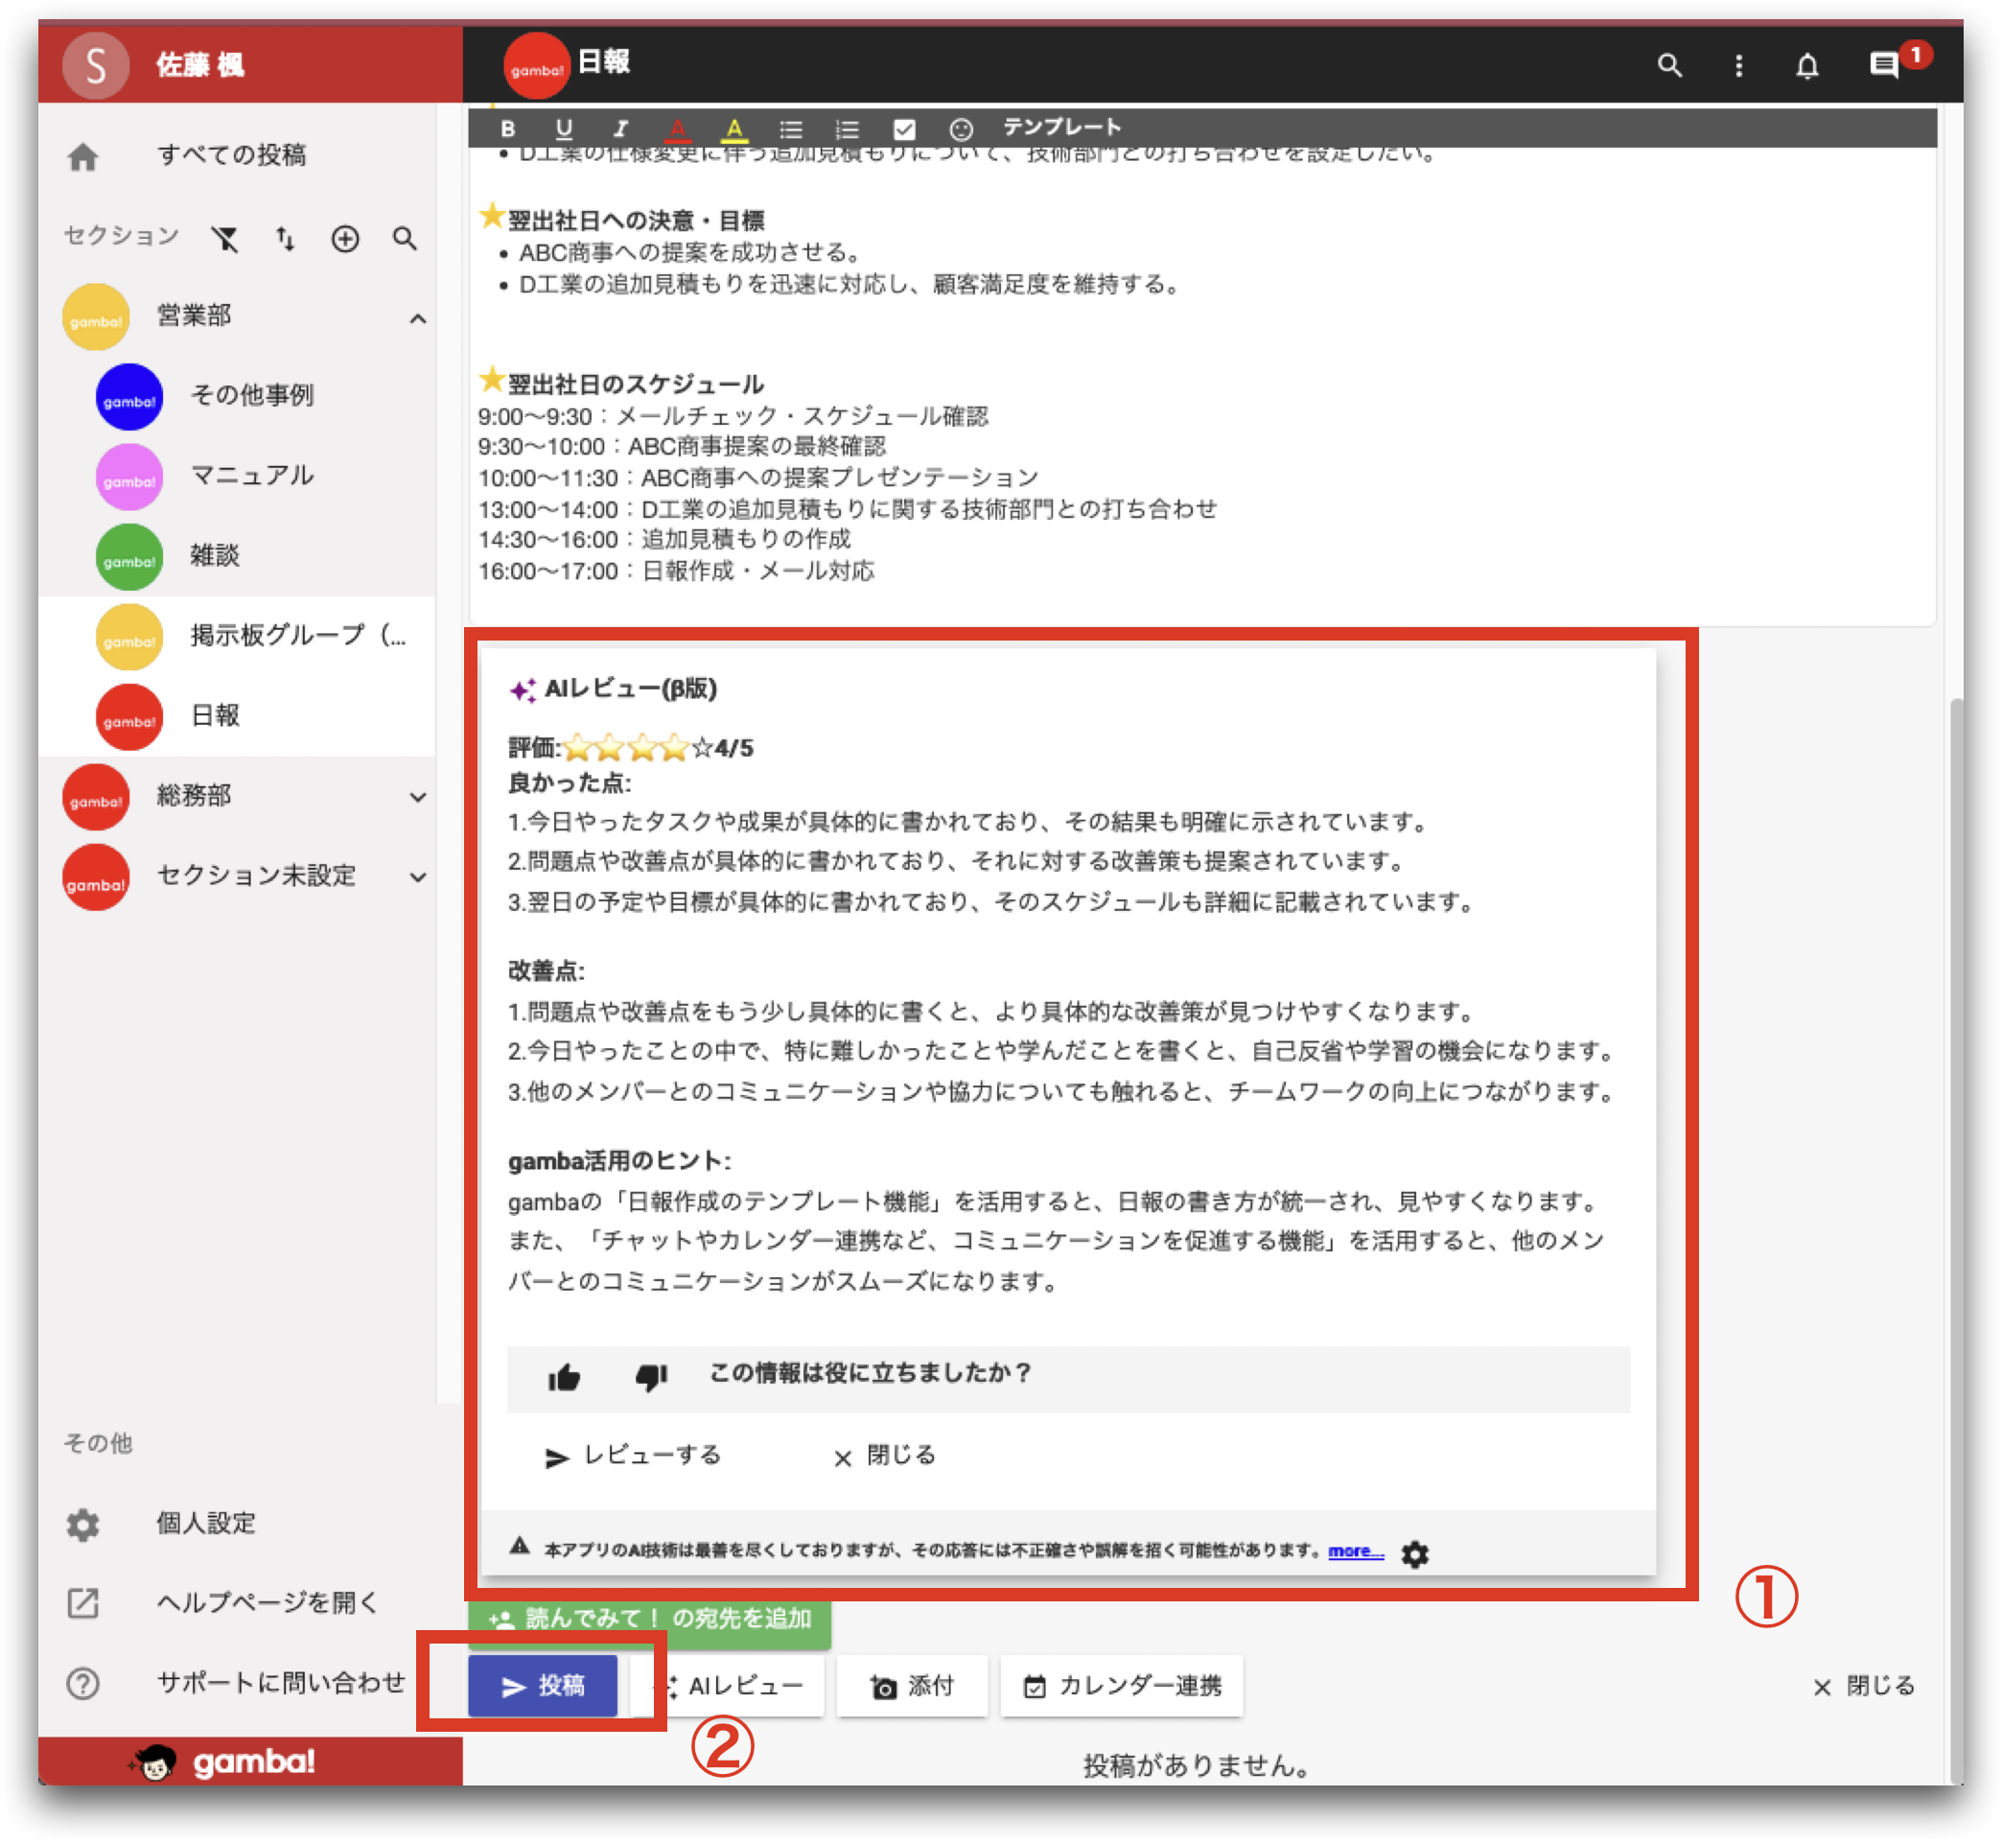Viewport: 2002px width, 1843px height.
Task: Attach a file with 添付 button
Action: [x=911, y=1686]
